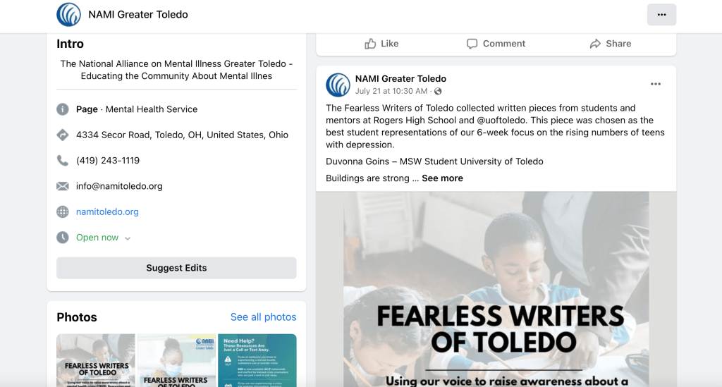722x387 pixels.
Task: Share the previous post
Action: click(611, 44)
